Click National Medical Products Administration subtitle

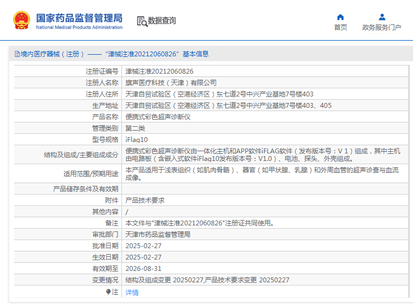[x=79, y=27]
